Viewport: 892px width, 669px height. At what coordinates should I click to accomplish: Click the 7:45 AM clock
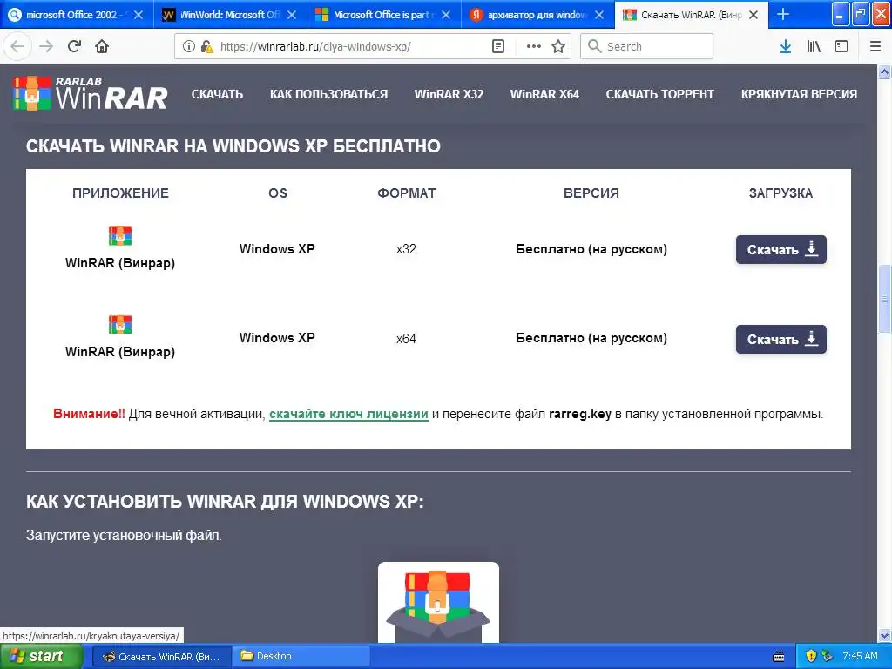pos(860,656)
